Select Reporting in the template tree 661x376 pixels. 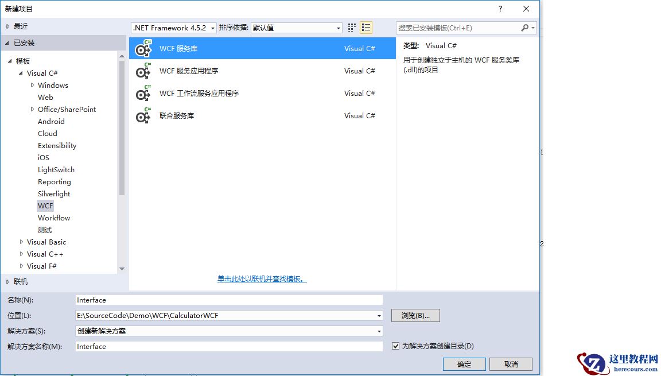55,182
